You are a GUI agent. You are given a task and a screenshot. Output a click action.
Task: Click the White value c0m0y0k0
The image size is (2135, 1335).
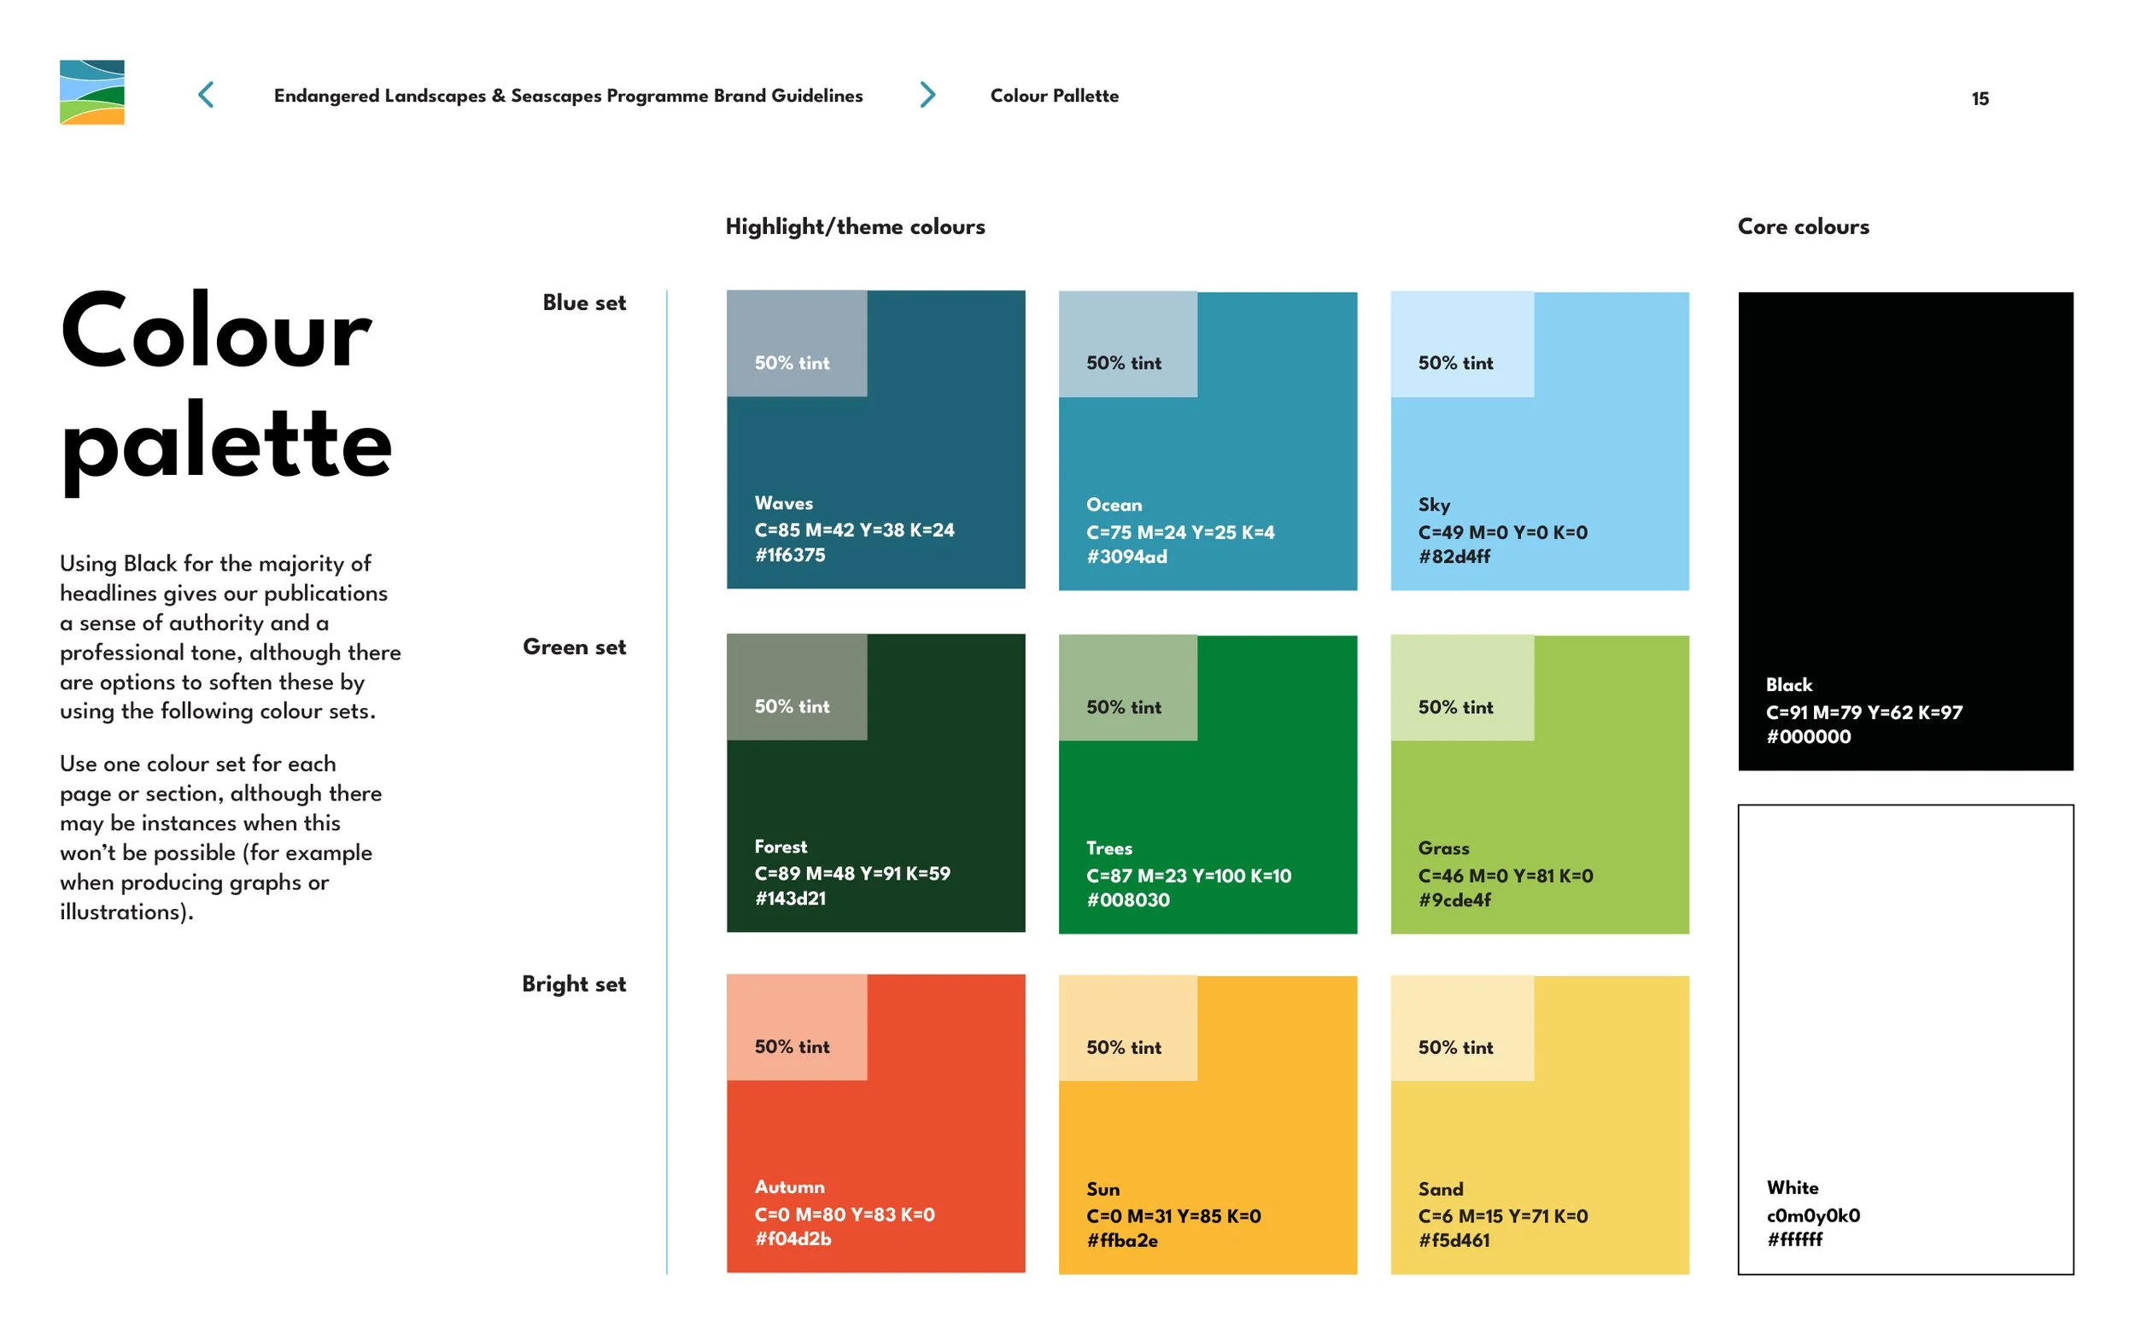tap(1813, 1215)
